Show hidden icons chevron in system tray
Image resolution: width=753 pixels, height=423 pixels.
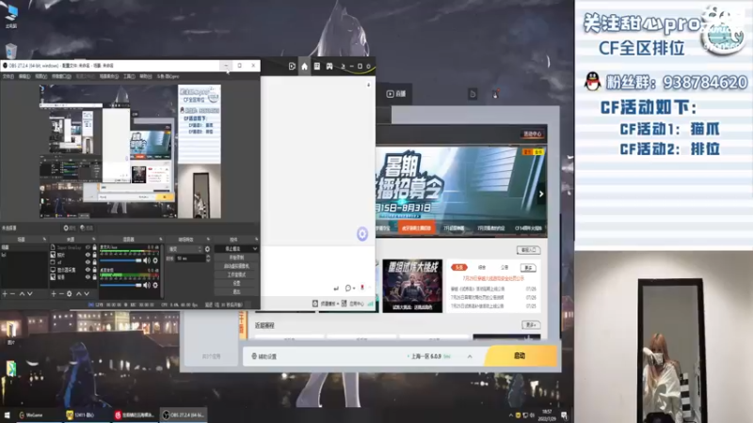(x=510, y=415)
